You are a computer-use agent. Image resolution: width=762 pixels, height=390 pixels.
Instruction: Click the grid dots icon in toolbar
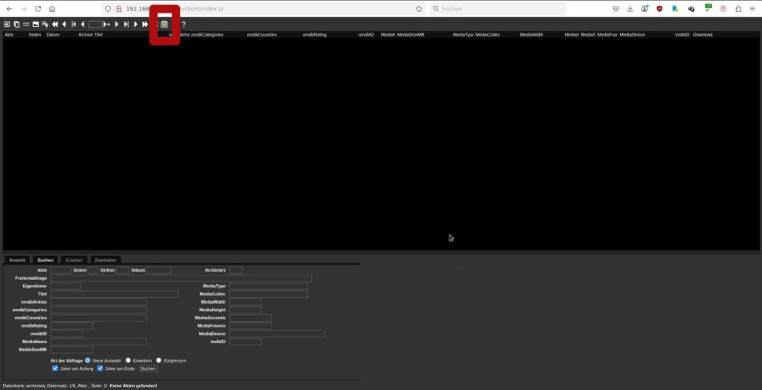[26, 25]
